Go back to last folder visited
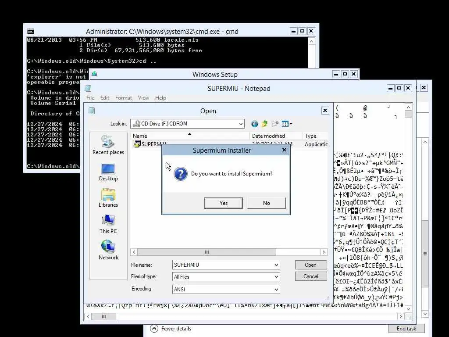449x337 pixels. [x=254, y=124]
